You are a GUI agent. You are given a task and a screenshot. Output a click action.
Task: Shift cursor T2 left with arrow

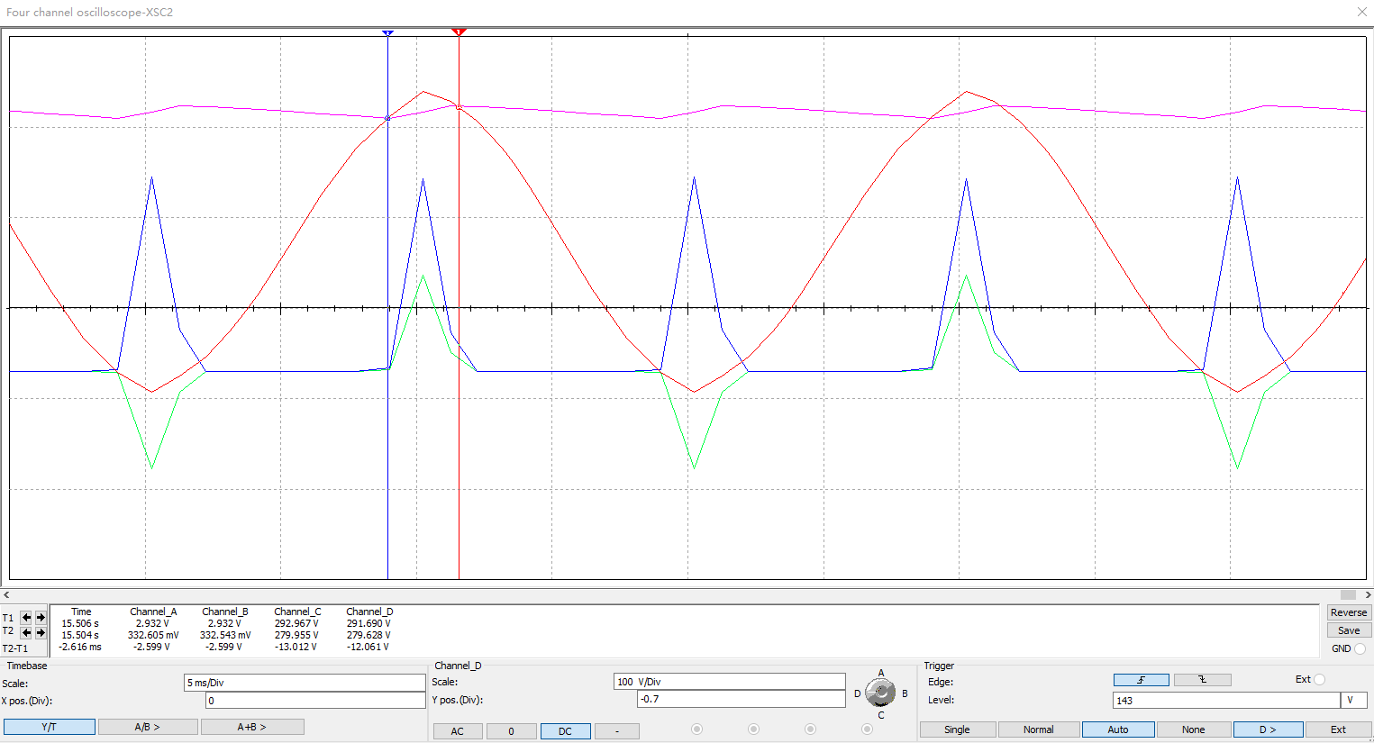(26, 633)
